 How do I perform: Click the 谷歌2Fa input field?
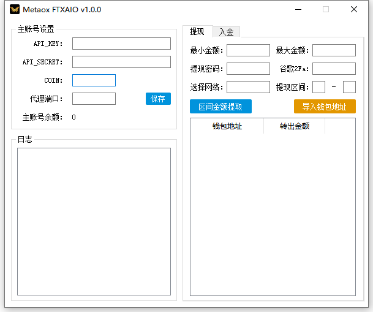(334, 69)
